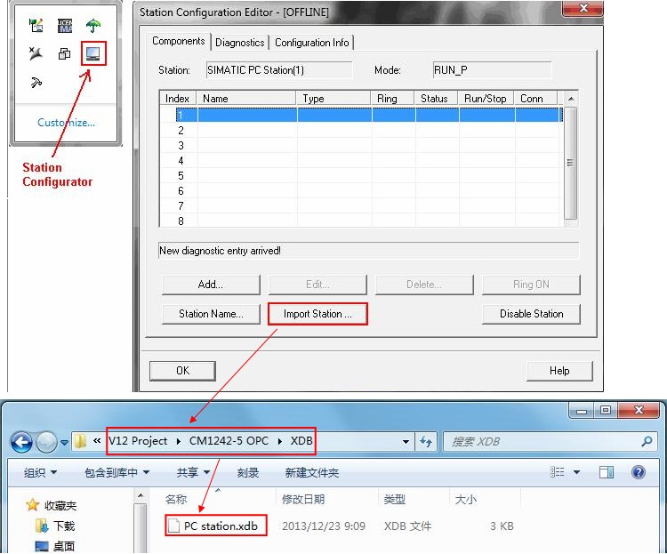Open Help in Station Configuration Editor

(559, 371)
